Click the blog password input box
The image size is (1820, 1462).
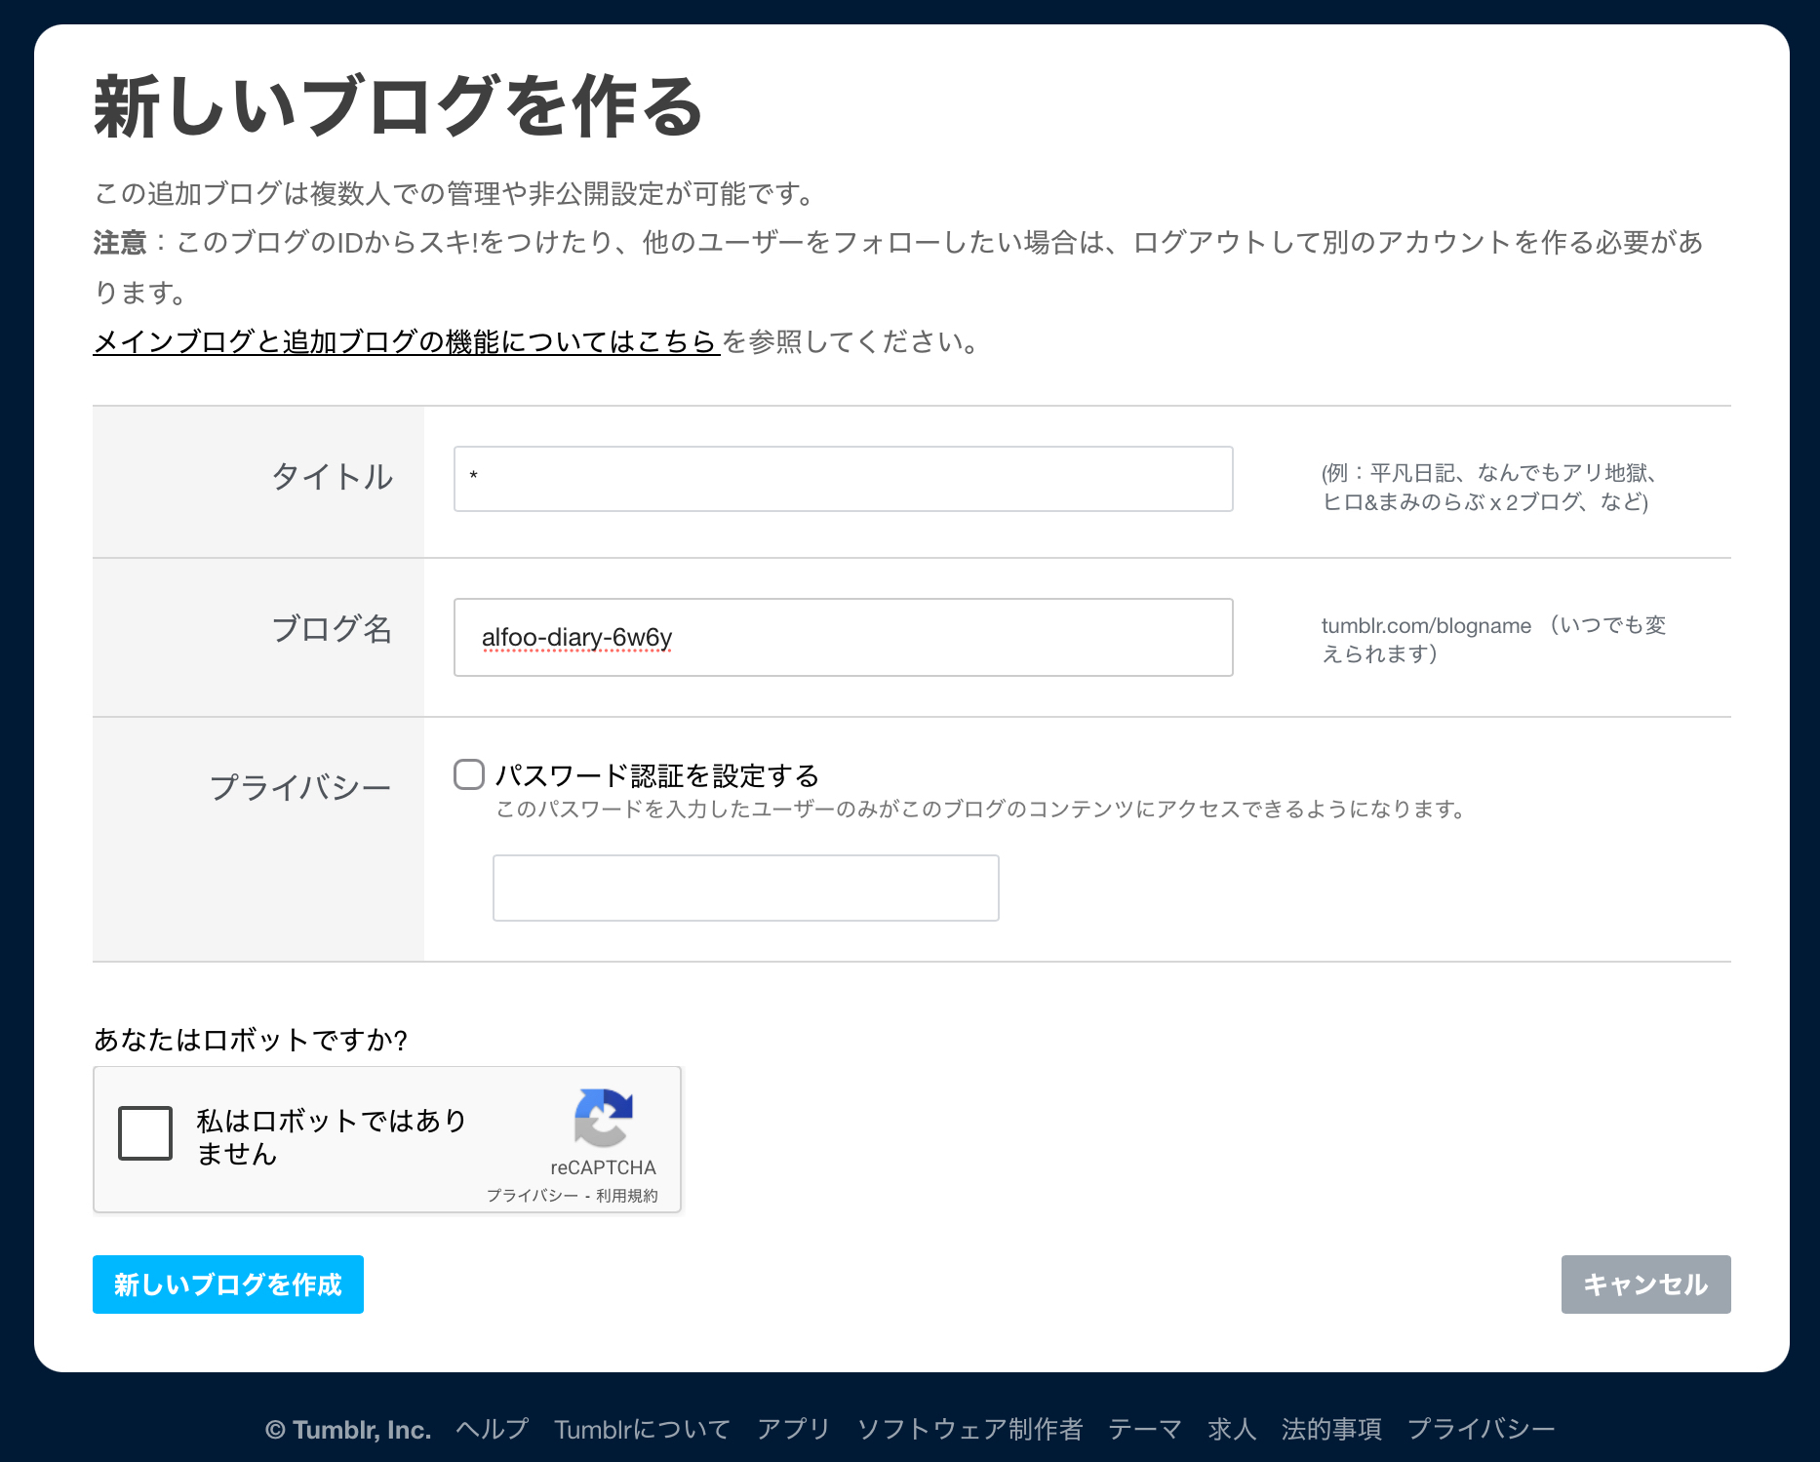tap(745, 888)
